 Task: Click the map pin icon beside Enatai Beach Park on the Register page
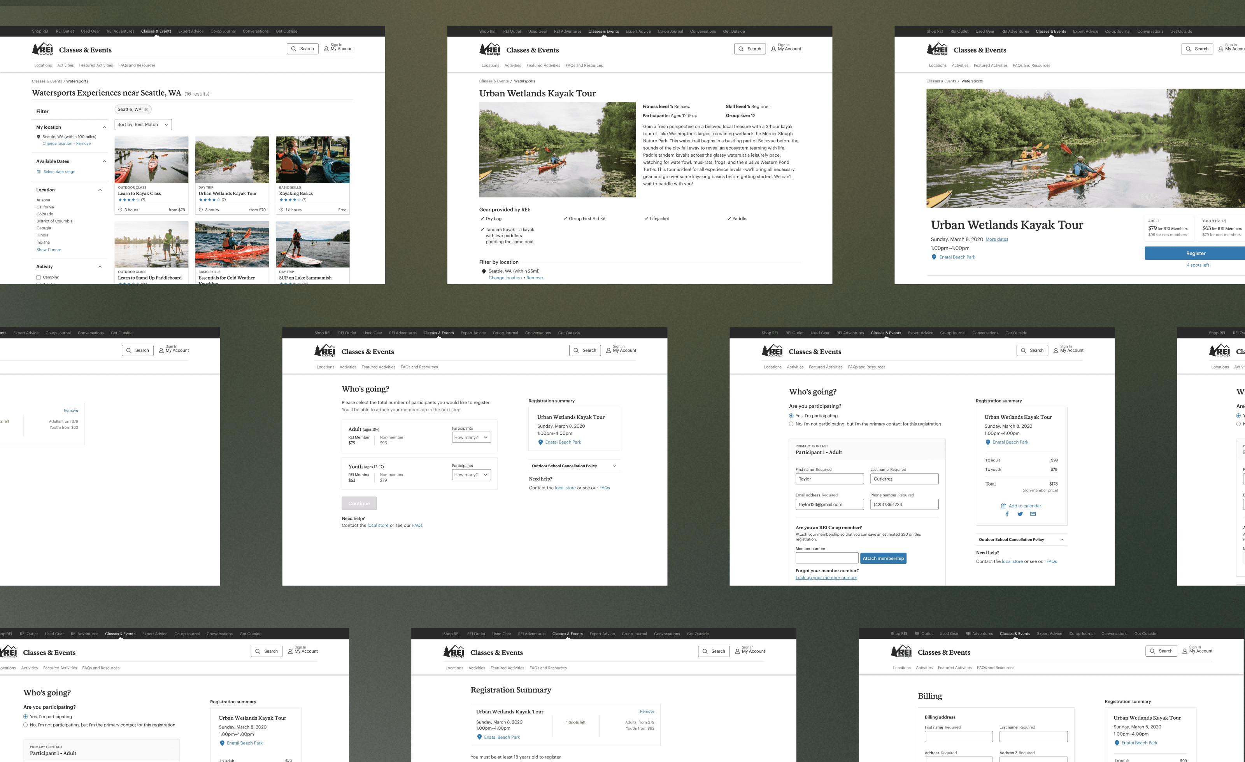point(934,257)
